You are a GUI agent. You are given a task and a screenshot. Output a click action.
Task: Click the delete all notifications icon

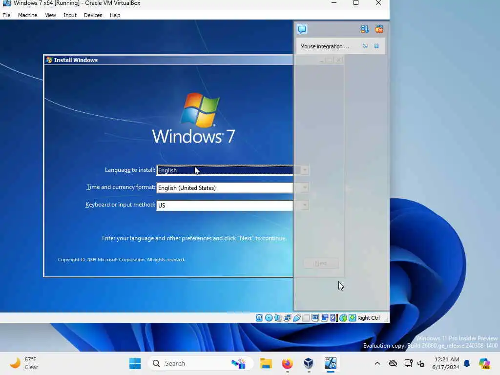coord(379,29)
